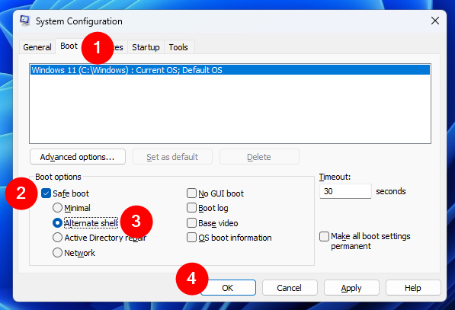Select the Alternate shell radio button
This screenshot has width=455, height=310.
(x=57, y=222)
